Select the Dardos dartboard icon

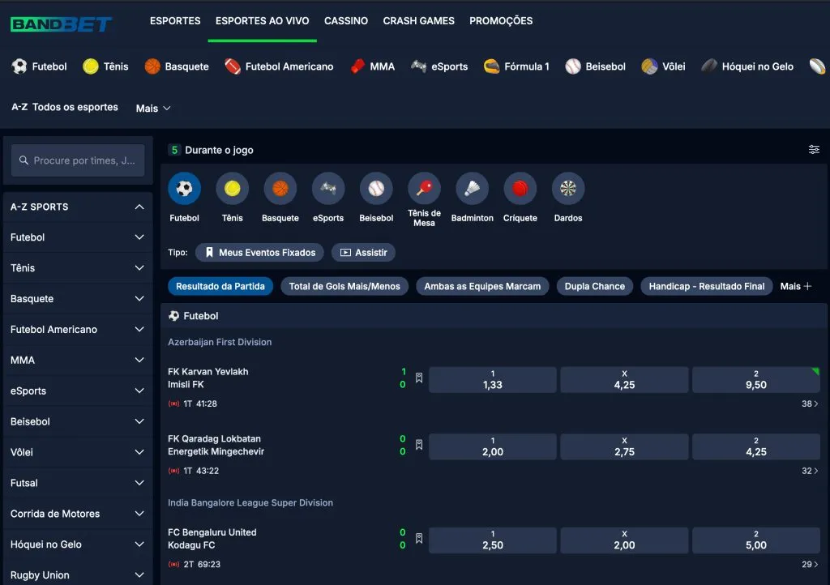click(567, 189)
